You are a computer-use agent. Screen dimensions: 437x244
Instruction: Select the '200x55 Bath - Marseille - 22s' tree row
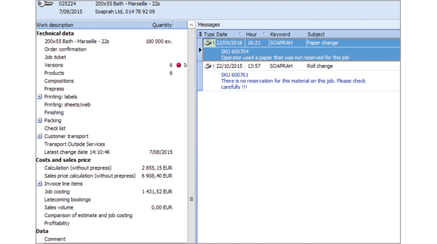click(x=76, y=41)
